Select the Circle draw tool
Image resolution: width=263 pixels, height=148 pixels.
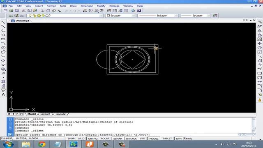pyautogui.click(x=3, y=48)
